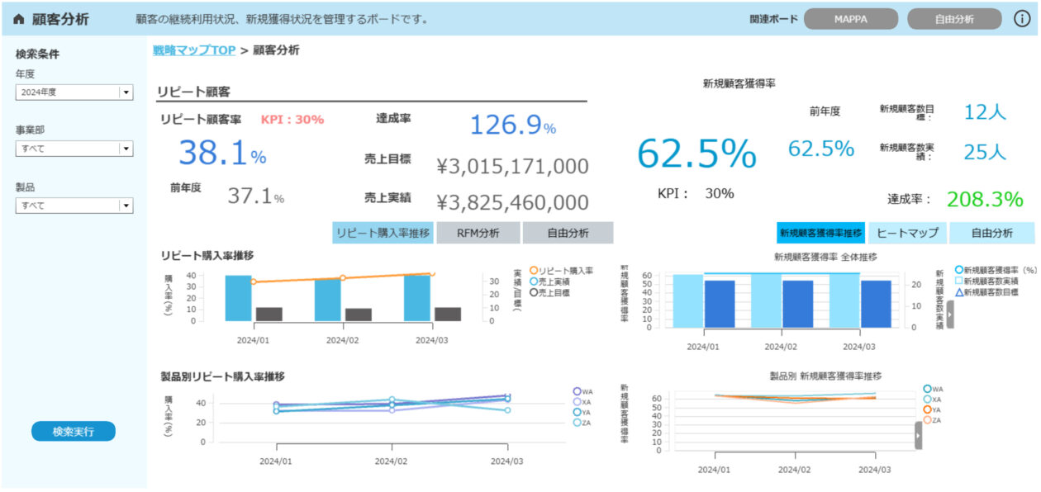Click the circle marker for 新規顧客獲得率（%） legend
Image resolution: width=1041 pixels, height=492 pixels.
click(958, 269)
